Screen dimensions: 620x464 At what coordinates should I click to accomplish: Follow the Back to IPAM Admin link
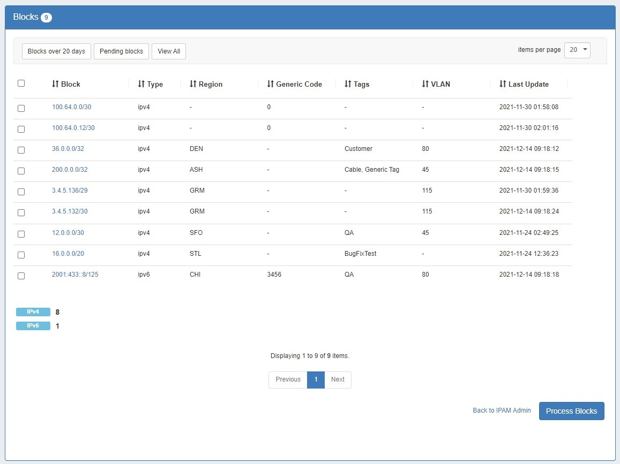click(502, 410)
